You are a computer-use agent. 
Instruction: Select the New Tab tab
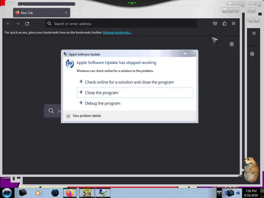click(x=42, y=13)
